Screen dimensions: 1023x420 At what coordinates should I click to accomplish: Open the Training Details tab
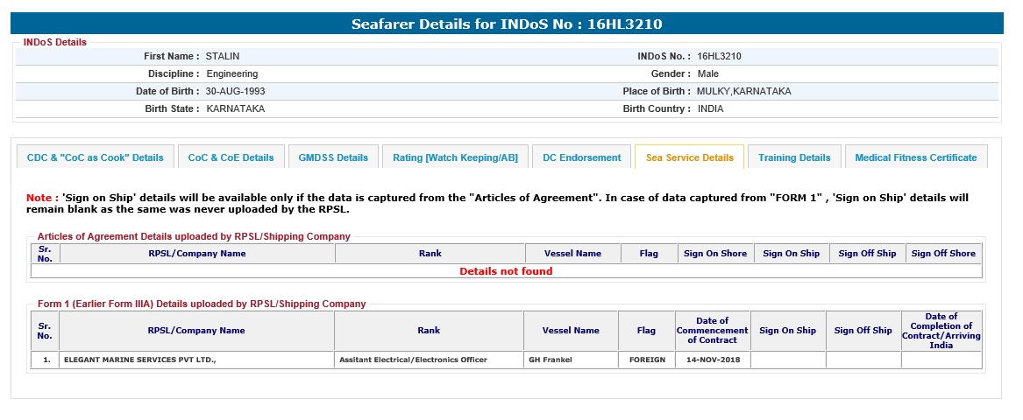click(x=794, y=157)
